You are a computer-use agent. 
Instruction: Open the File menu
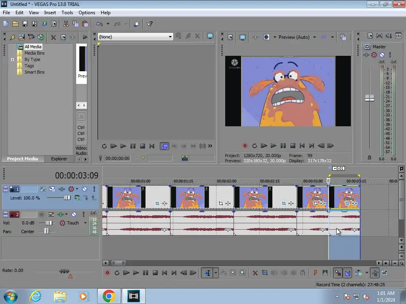[x=6, y=13]
